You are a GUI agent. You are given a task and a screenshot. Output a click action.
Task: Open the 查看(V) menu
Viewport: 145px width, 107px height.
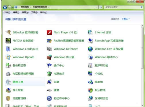(x=25, y=12)
